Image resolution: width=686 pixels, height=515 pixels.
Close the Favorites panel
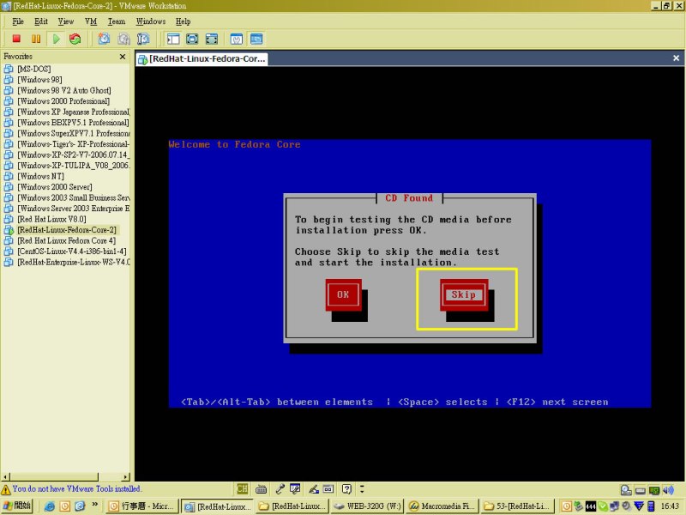click(123, 57)
